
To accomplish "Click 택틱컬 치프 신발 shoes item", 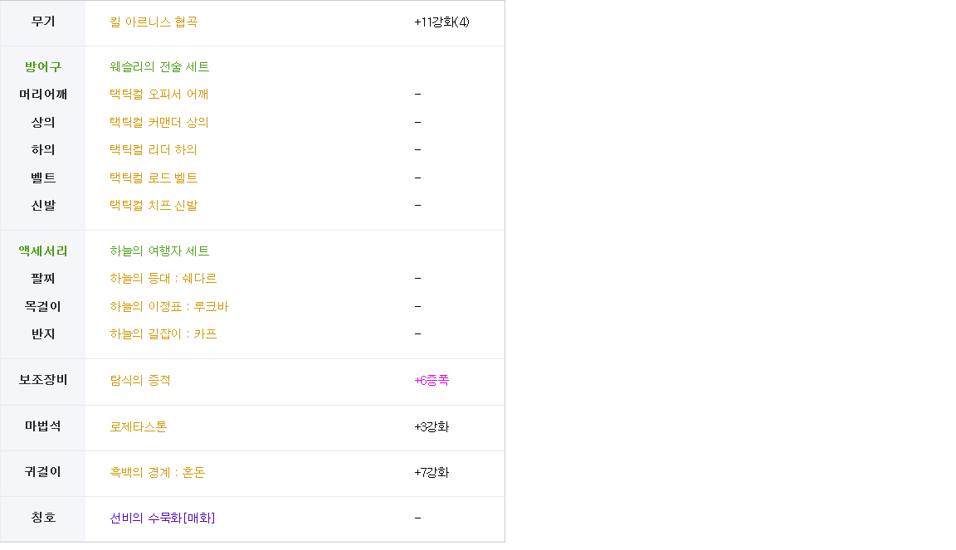I will pyautogui.click(x=154, y=206).
